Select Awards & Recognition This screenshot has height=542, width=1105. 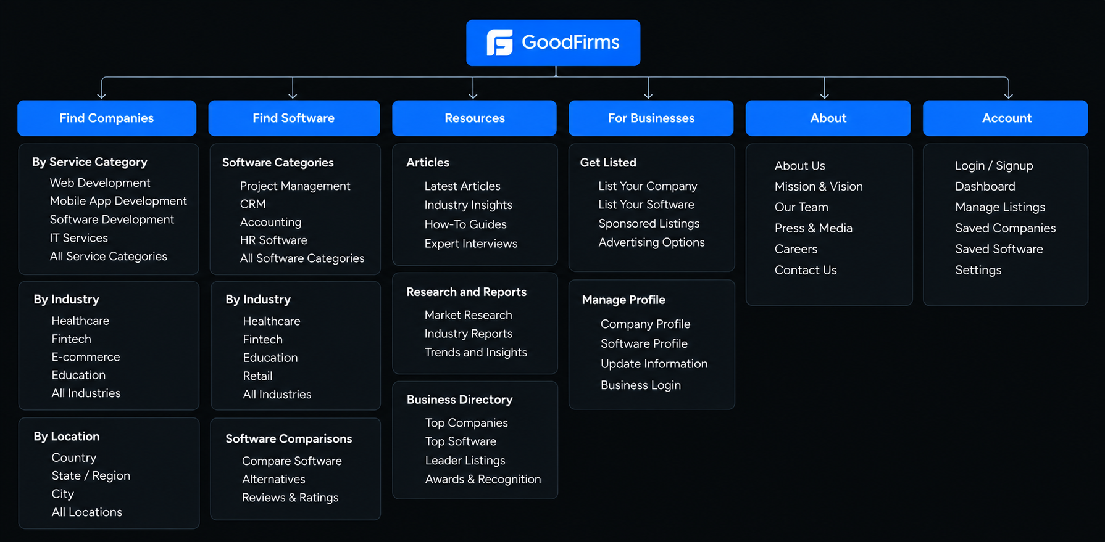tap(483, 479)
